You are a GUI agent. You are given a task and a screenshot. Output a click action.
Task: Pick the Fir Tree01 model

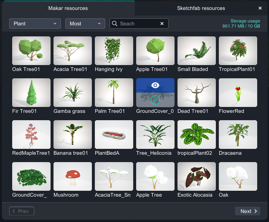31,93
